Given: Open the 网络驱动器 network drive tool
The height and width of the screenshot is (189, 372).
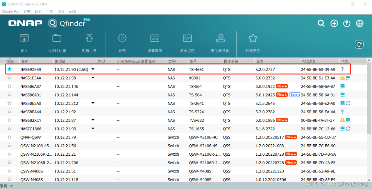Looking at the screenshot, I should coord(57,39).
